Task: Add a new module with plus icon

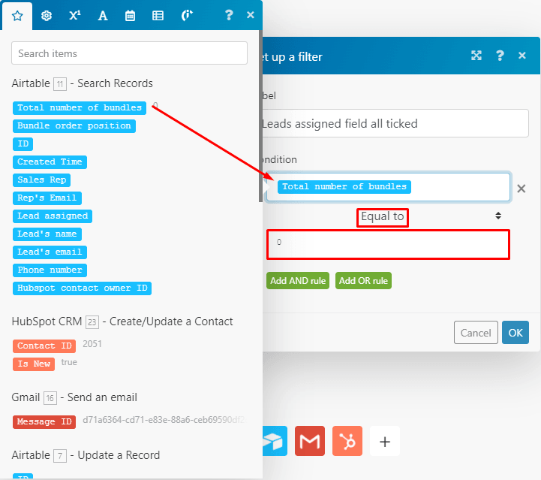Action: coord(385,441)
